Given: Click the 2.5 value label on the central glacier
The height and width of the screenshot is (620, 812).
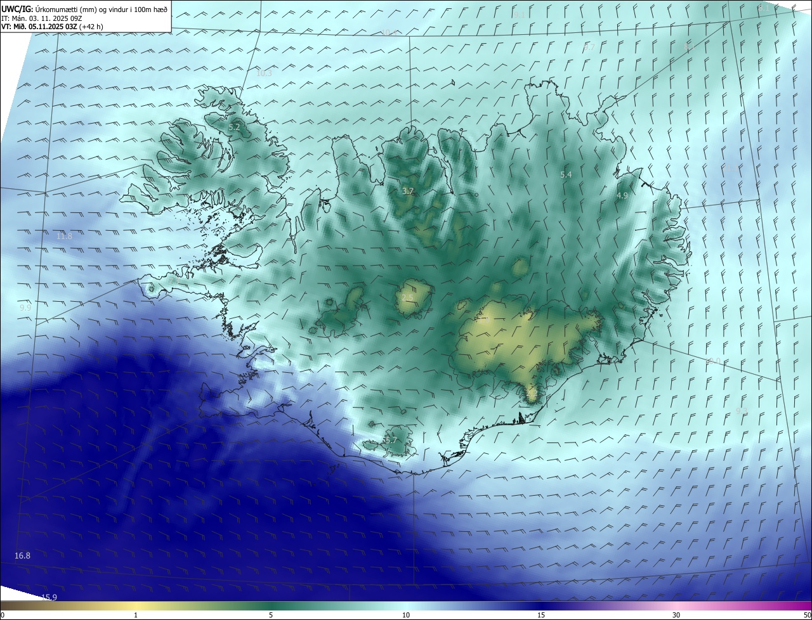Looking at the screenshot, I should coord(407,298).
